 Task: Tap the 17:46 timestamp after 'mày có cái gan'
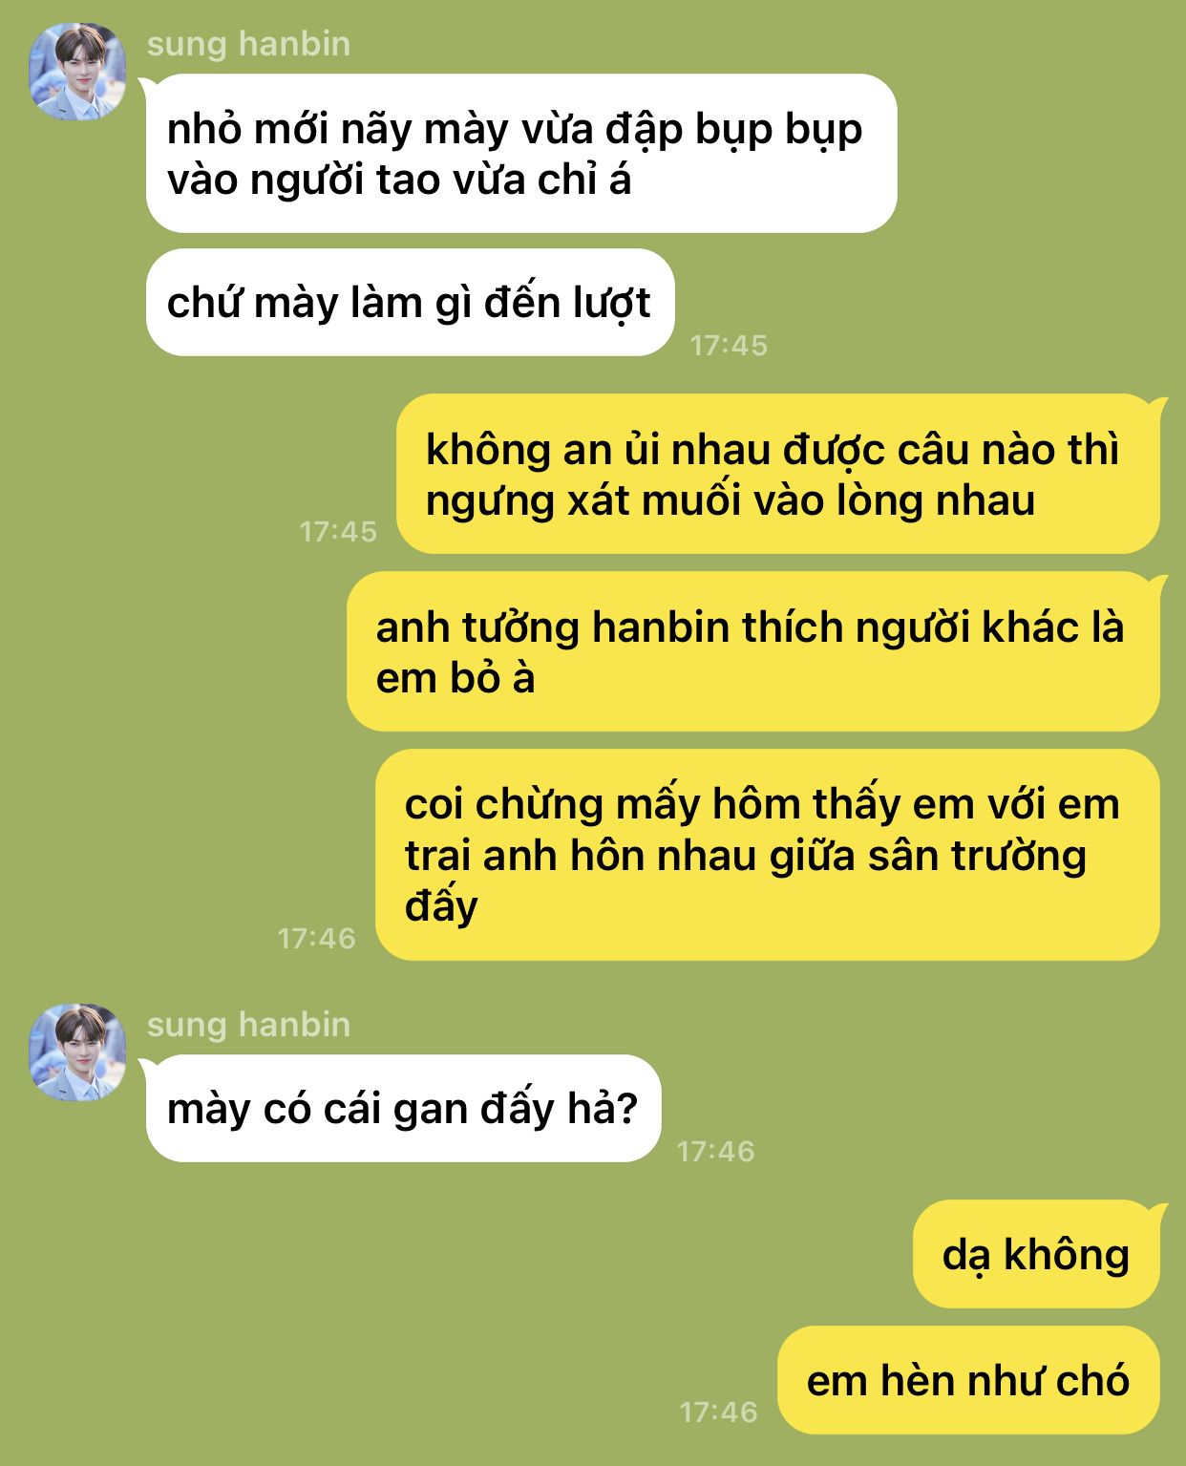715,1151
